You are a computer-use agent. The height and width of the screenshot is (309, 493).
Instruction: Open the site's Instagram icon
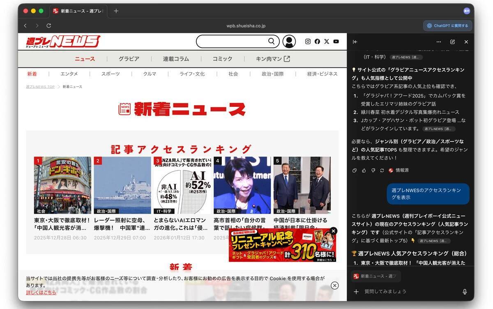tap(308, 41)
